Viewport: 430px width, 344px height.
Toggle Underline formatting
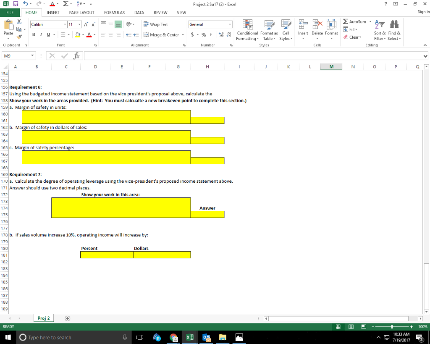[49, 34]
